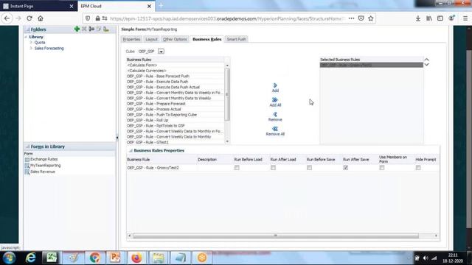
Task: Switch to the Layout tab
Action: 151,39
